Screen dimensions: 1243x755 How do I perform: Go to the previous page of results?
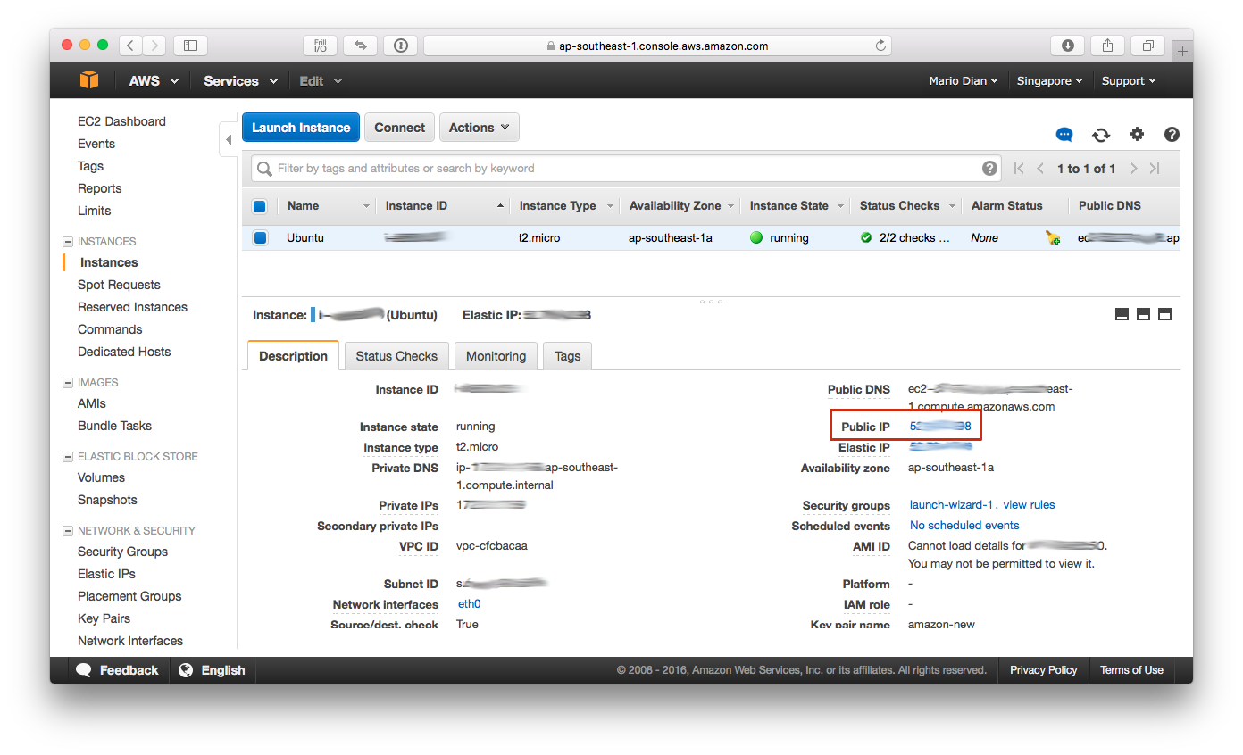[x=1040, y=168]
